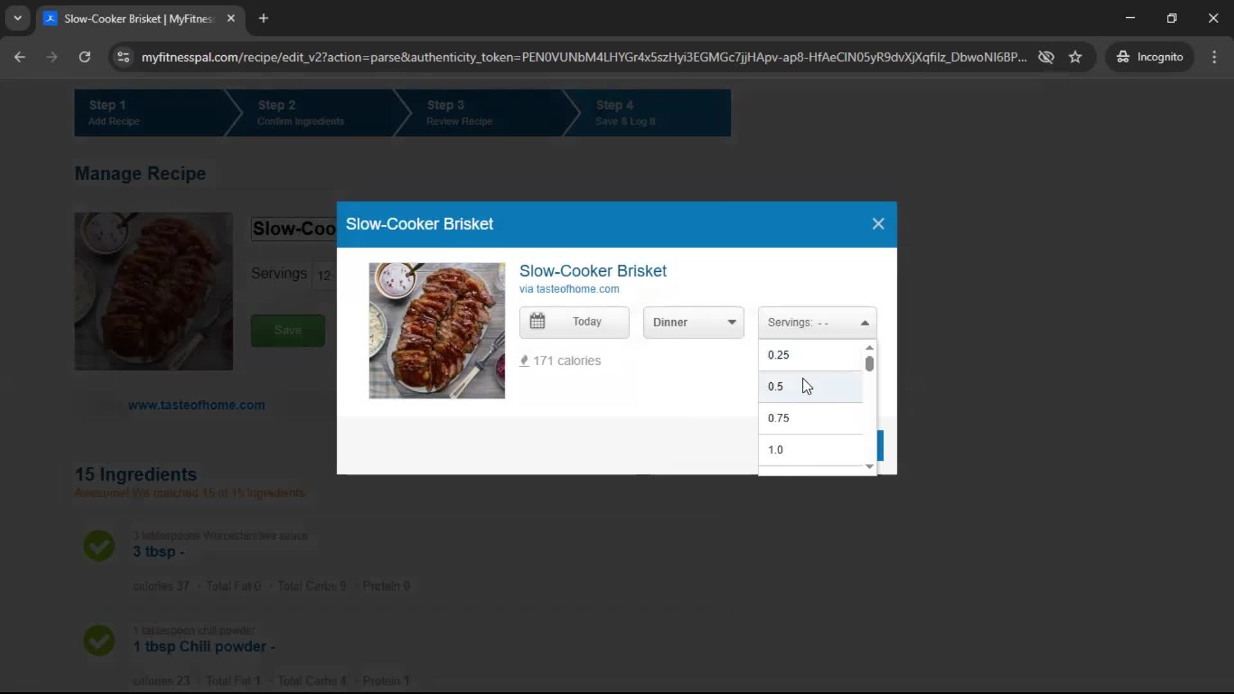Open the Slow-Cooker Brisket recipe title link
The height and width of the screenshot is (694, 1234).
(593, 271)
